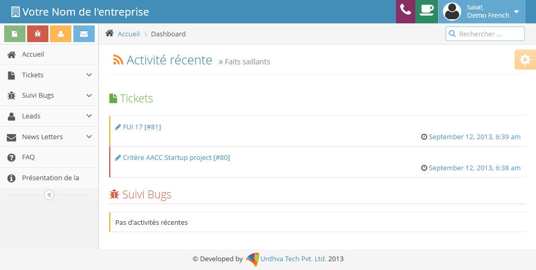This screenshot has width=536, height=270.
Task: Click the purple phone icon in header
Action: (405, 11)
